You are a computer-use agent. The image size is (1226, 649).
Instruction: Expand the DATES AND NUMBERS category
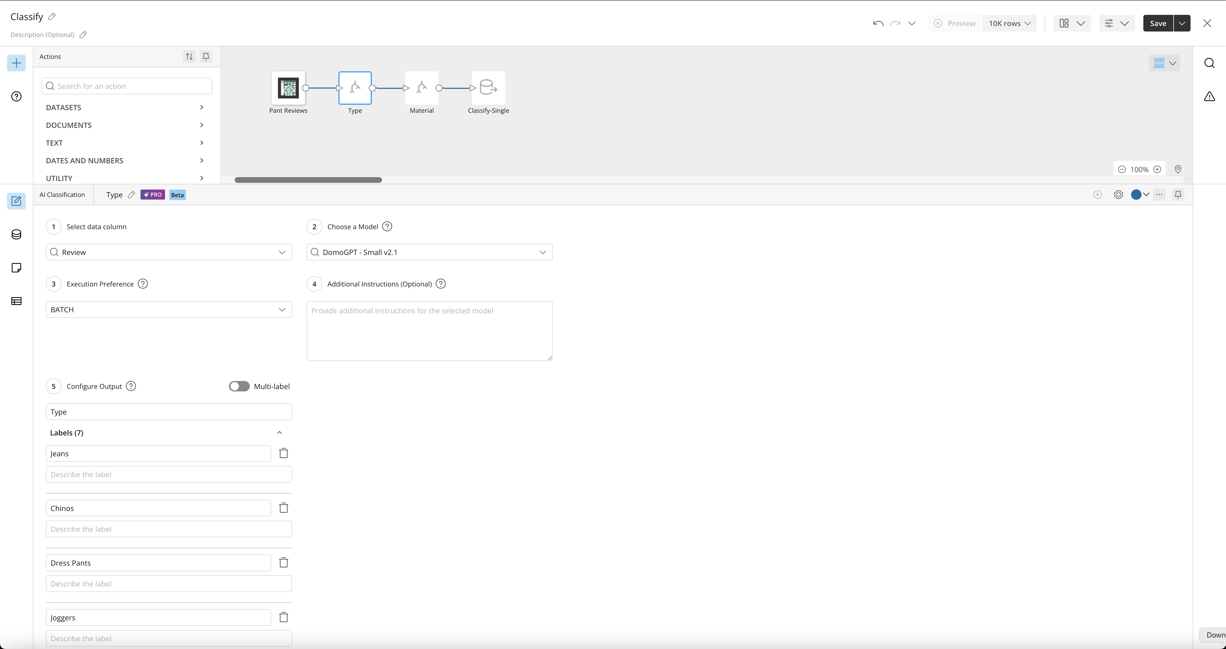[125, 161]
